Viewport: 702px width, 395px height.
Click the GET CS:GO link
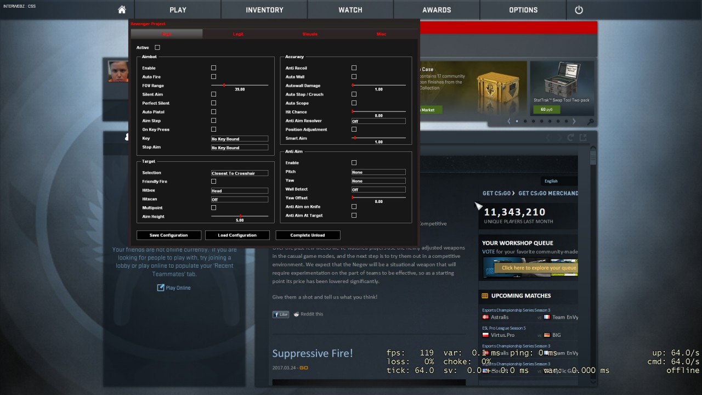[x=498, y=193]
